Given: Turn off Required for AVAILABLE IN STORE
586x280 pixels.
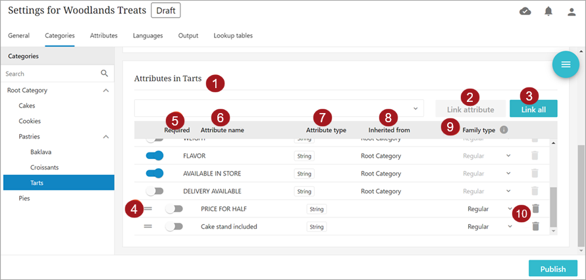Looking at the screenshot, I should (x=154, y=174).
